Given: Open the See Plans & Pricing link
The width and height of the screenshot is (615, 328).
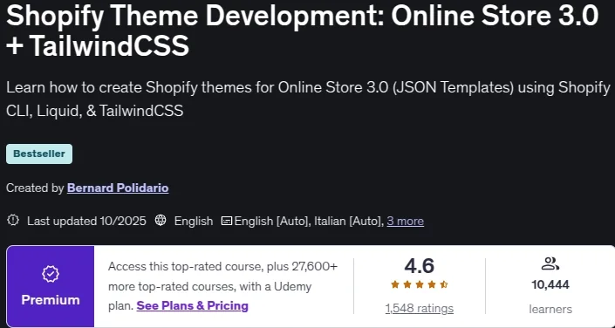Looking at the screenshot, I should (x=192, y=305).
